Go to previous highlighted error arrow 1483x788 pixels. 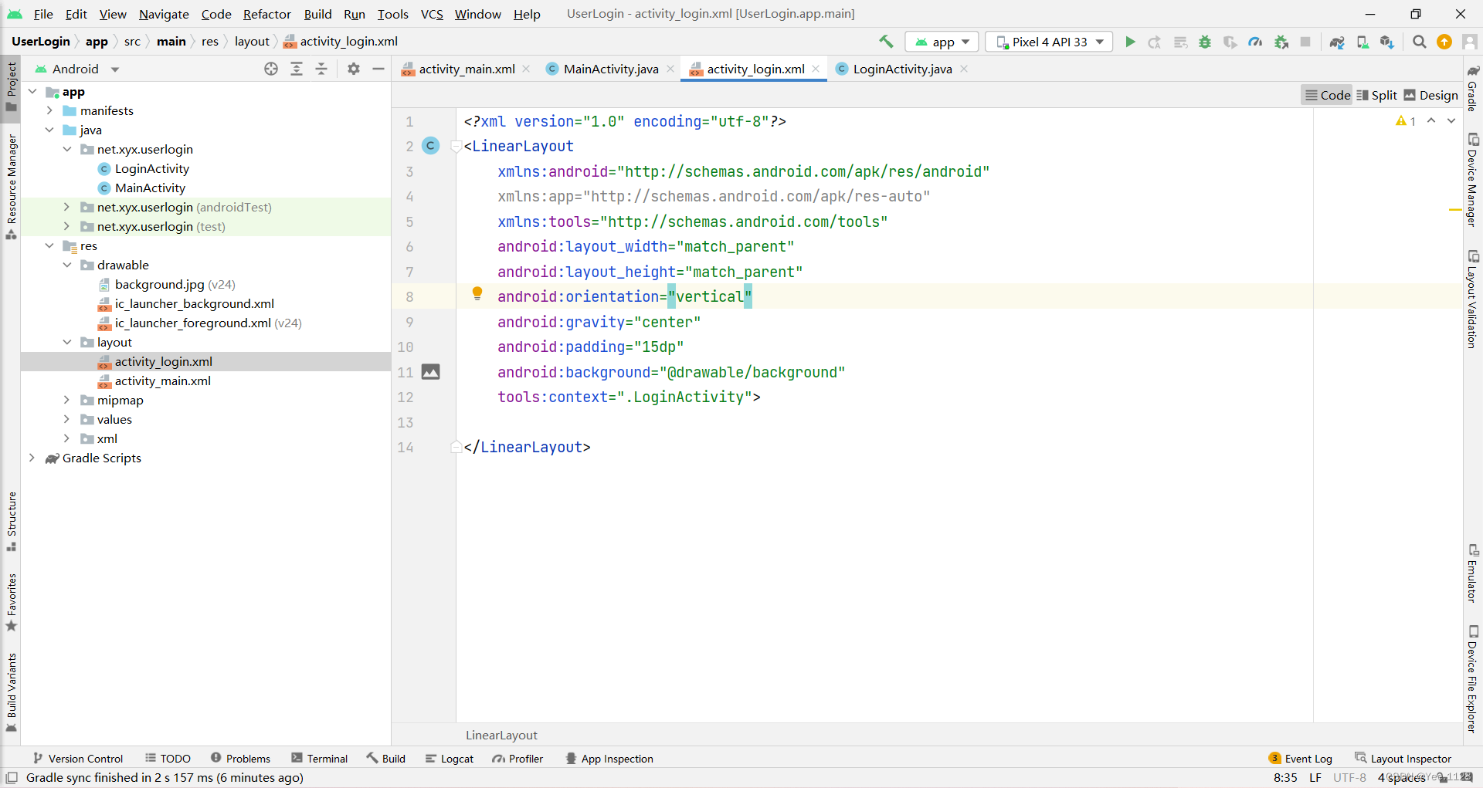tap(1431, 120)
